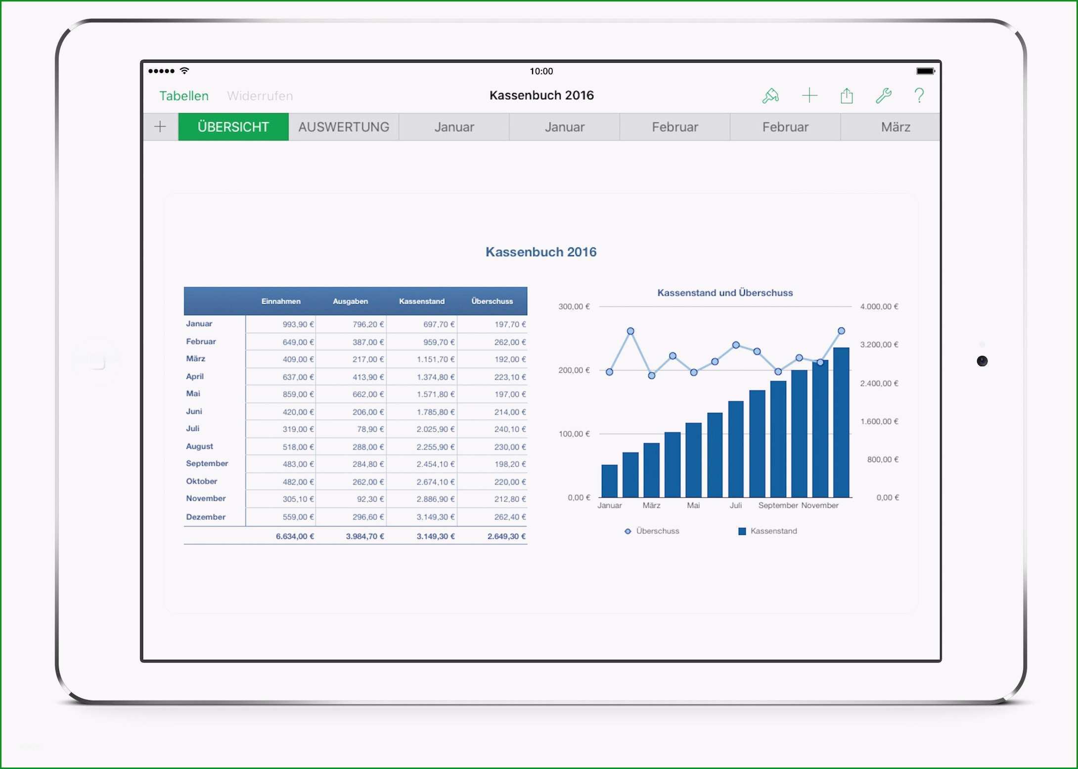This screenshot has height=769, width=1078.
Task: Select cell 1.151,70 € in März row
Action: [422, 360]
